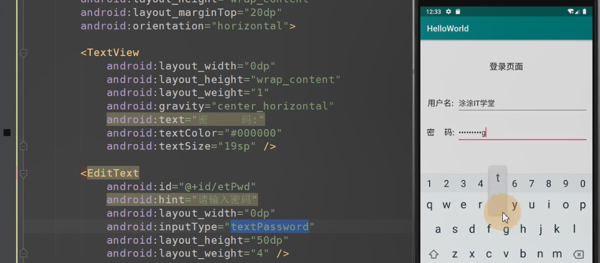
Task: Tap the a key on keyboard
Action: [438, 229]
